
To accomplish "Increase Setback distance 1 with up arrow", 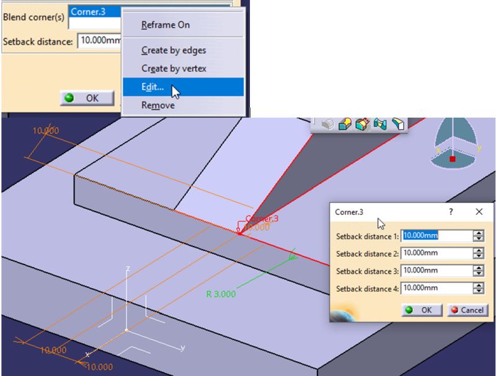I will pos(478,233).
